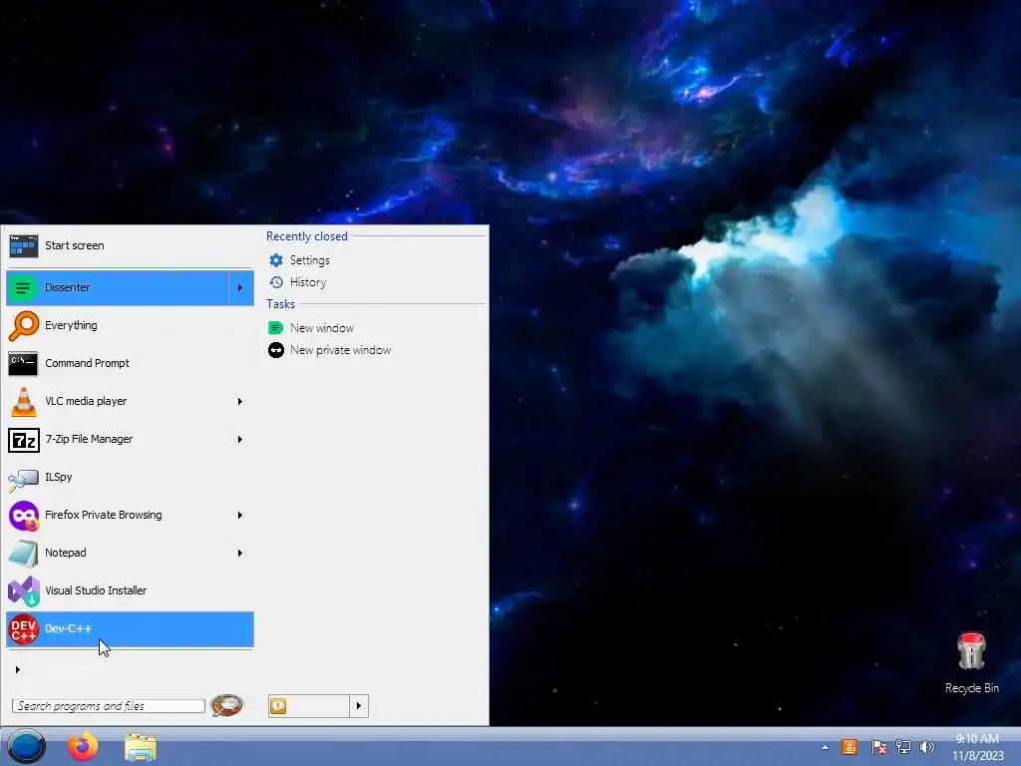Select the Command Prompt menu entry text
The image size is (1021, 766).
[88, 363]
